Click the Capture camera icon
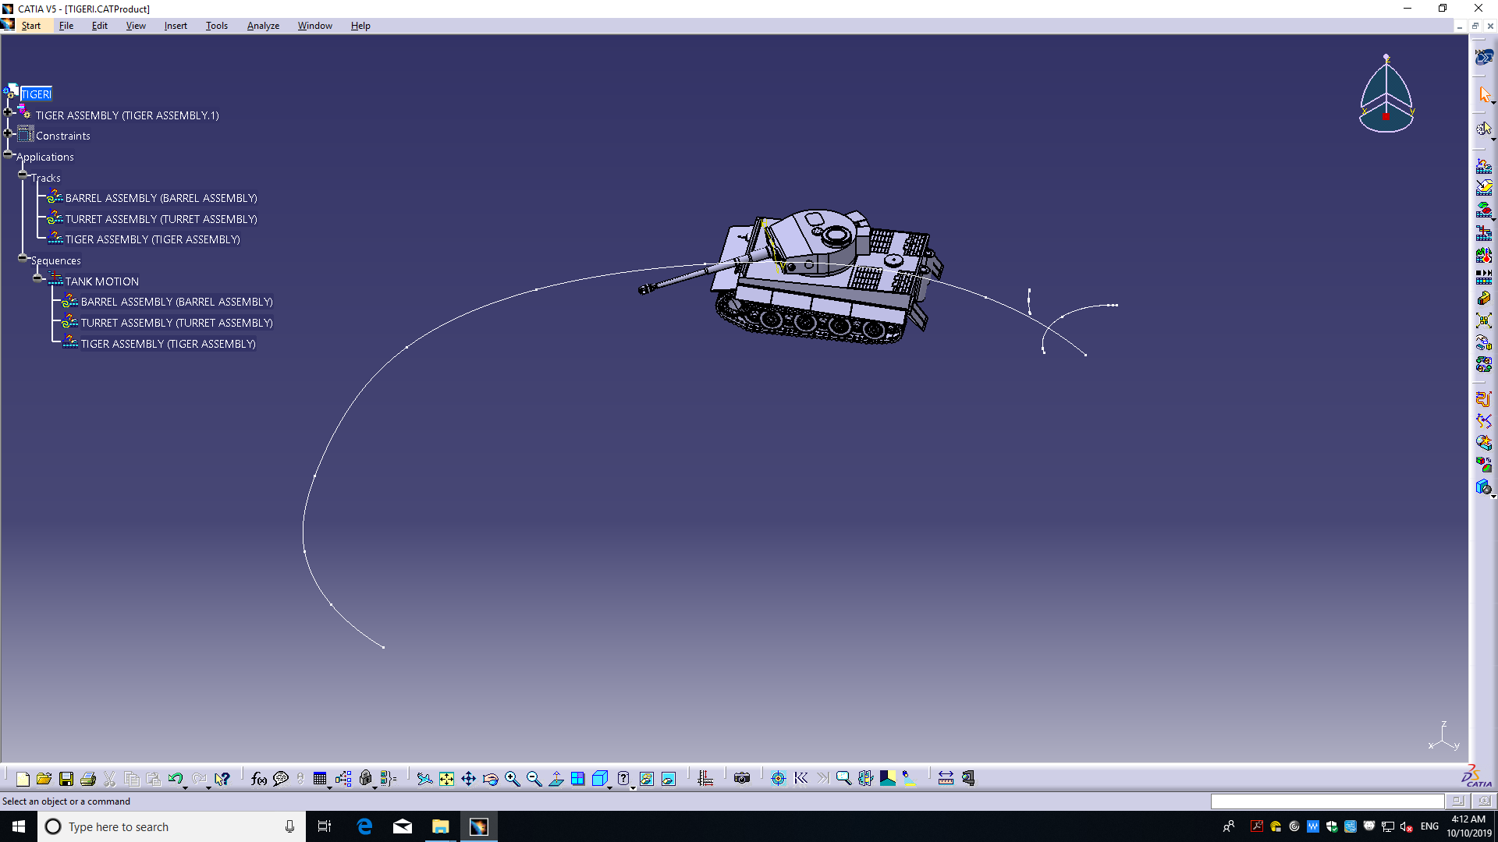The height and width of the screenshot is (842, 1498). (x=742, y=778)
